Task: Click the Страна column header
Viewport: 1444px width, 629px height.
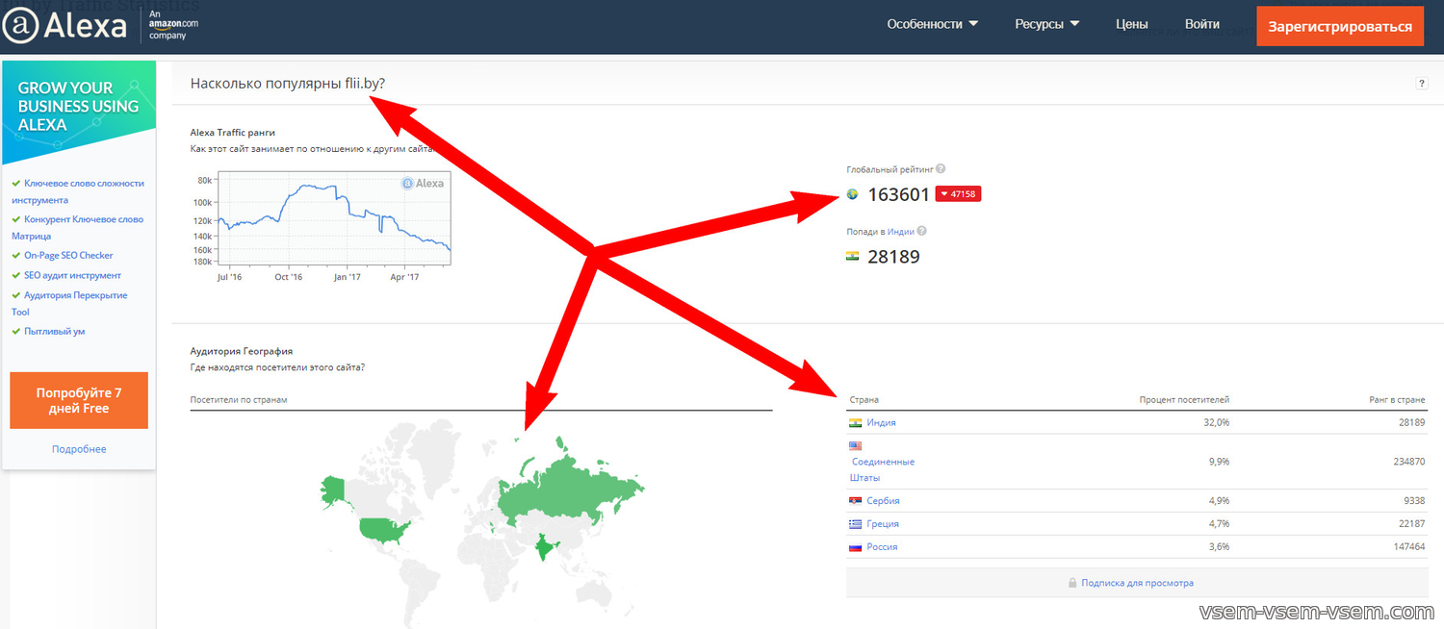Action: pos(864,399)
